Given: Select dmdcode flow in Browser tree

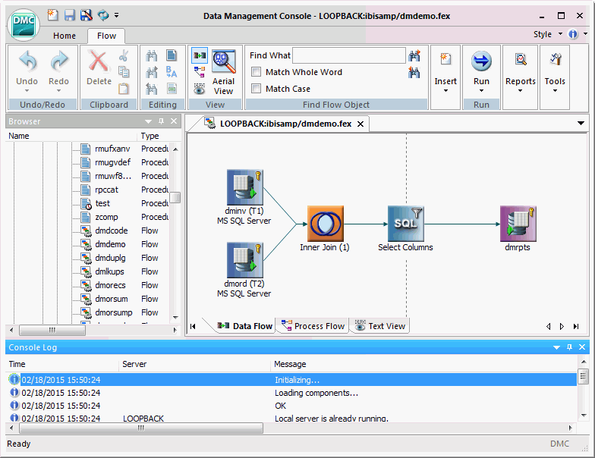Looking at the screenshot, I should [x=111, y=231].
